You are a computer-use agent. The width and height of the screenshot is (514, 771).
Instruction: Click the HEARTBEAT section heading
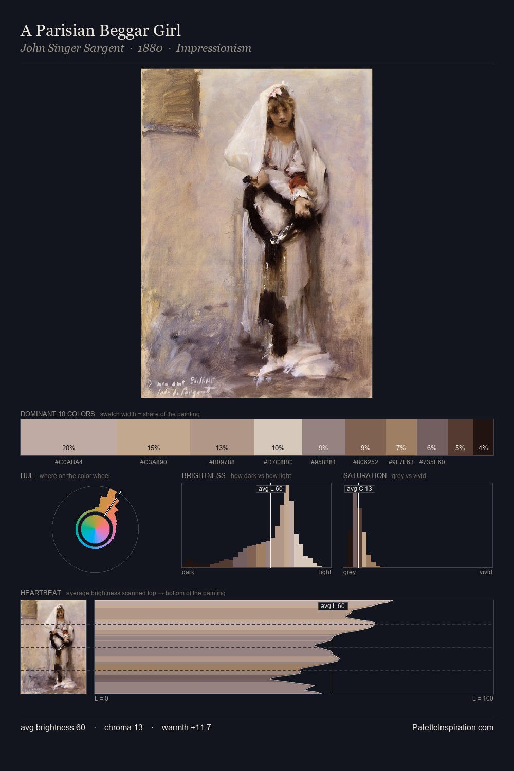pos(41,593)
